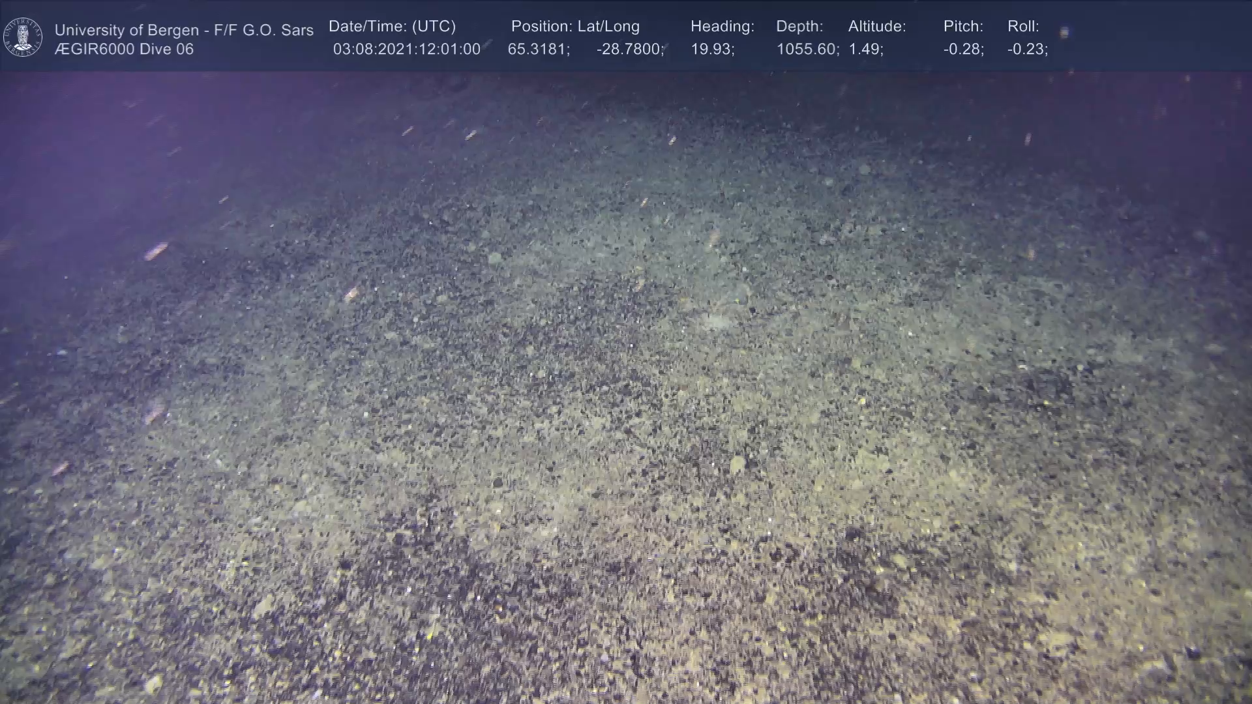Click the Altitude label
Viewport: 1252px width, 704px height.
pos(877,27)
